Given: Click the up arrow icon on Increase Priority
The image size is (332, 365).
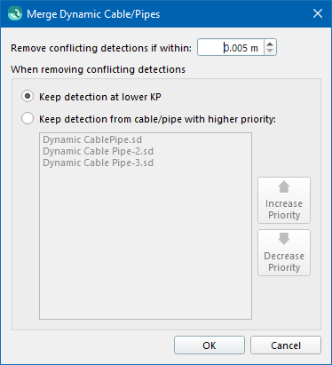Looking at the screenshot, I should click(284, 187).
